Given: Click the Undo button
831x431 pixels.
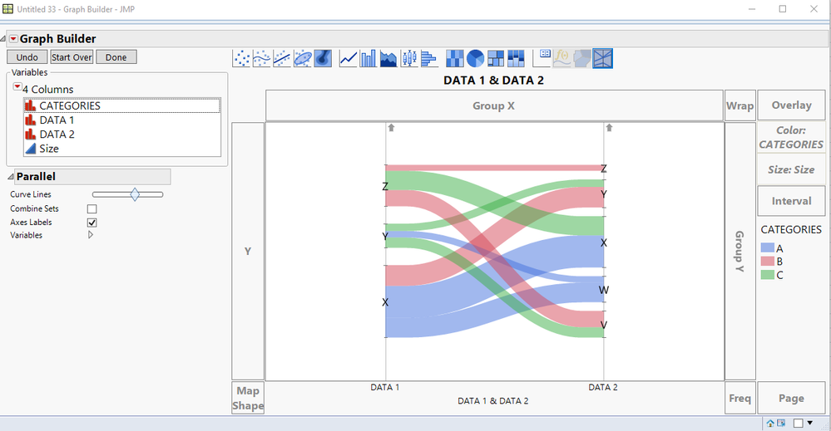Looking at the screenshot, I should click(27, 57).
